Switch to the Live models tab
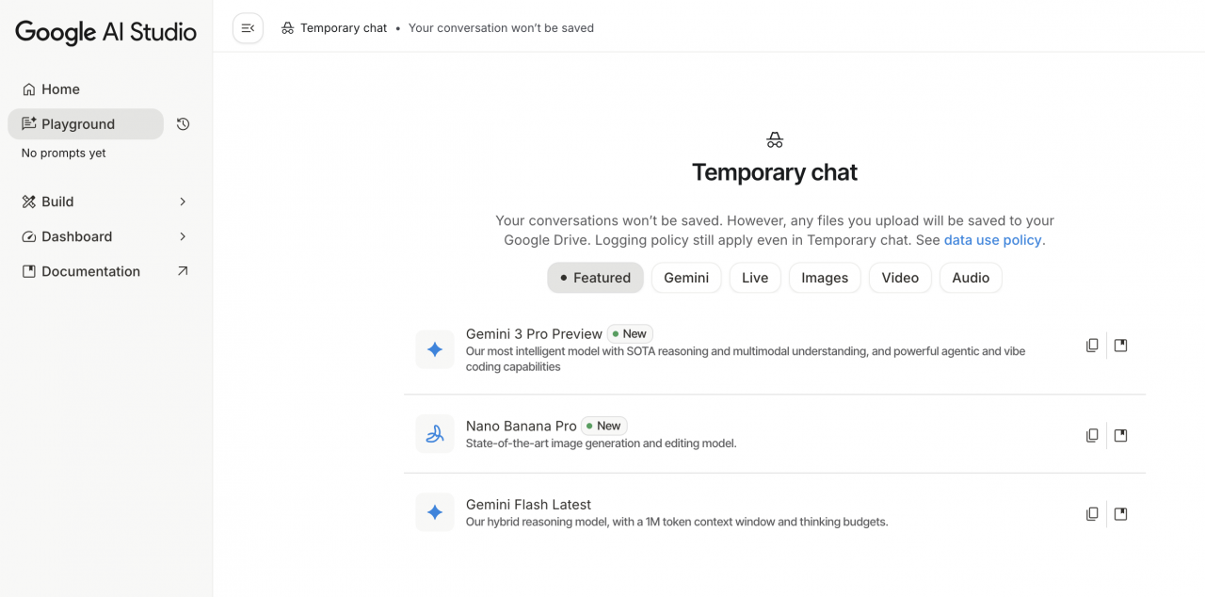Screen dimensions: 1205x597 point(755,278)
